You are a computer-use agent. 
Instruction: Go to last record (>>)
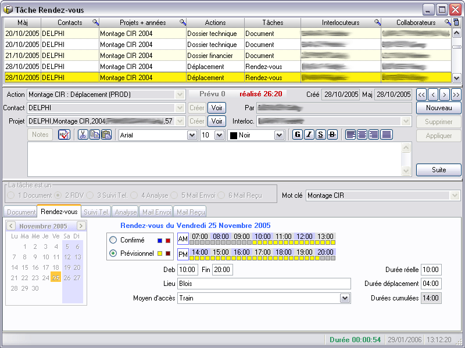[x=456, y=95]
